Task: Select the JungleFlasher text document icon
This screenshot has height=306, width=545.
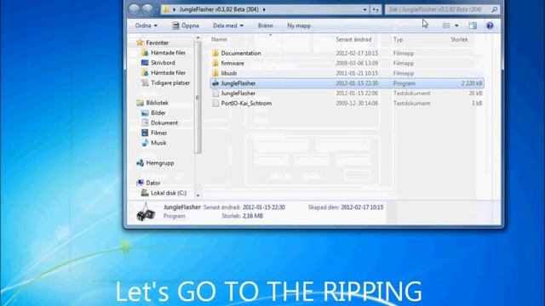Action: (x=215, y=93)
